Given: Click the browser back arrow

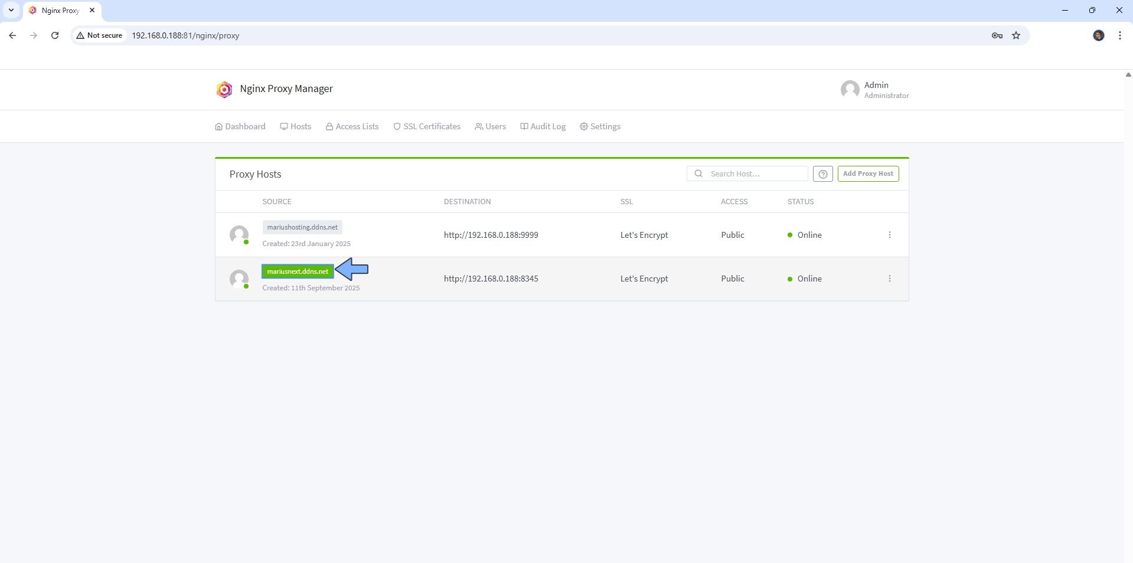Looking at the screenshot, I should click(12, 35).
